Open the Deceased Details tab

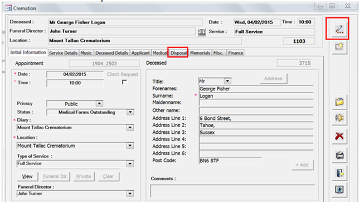coord(111,53)
